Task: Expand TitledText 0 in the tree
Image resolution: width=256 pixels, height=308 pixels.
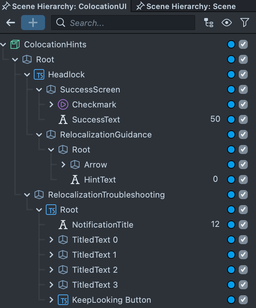Action: pyautogui.click(x=51, y=240)
